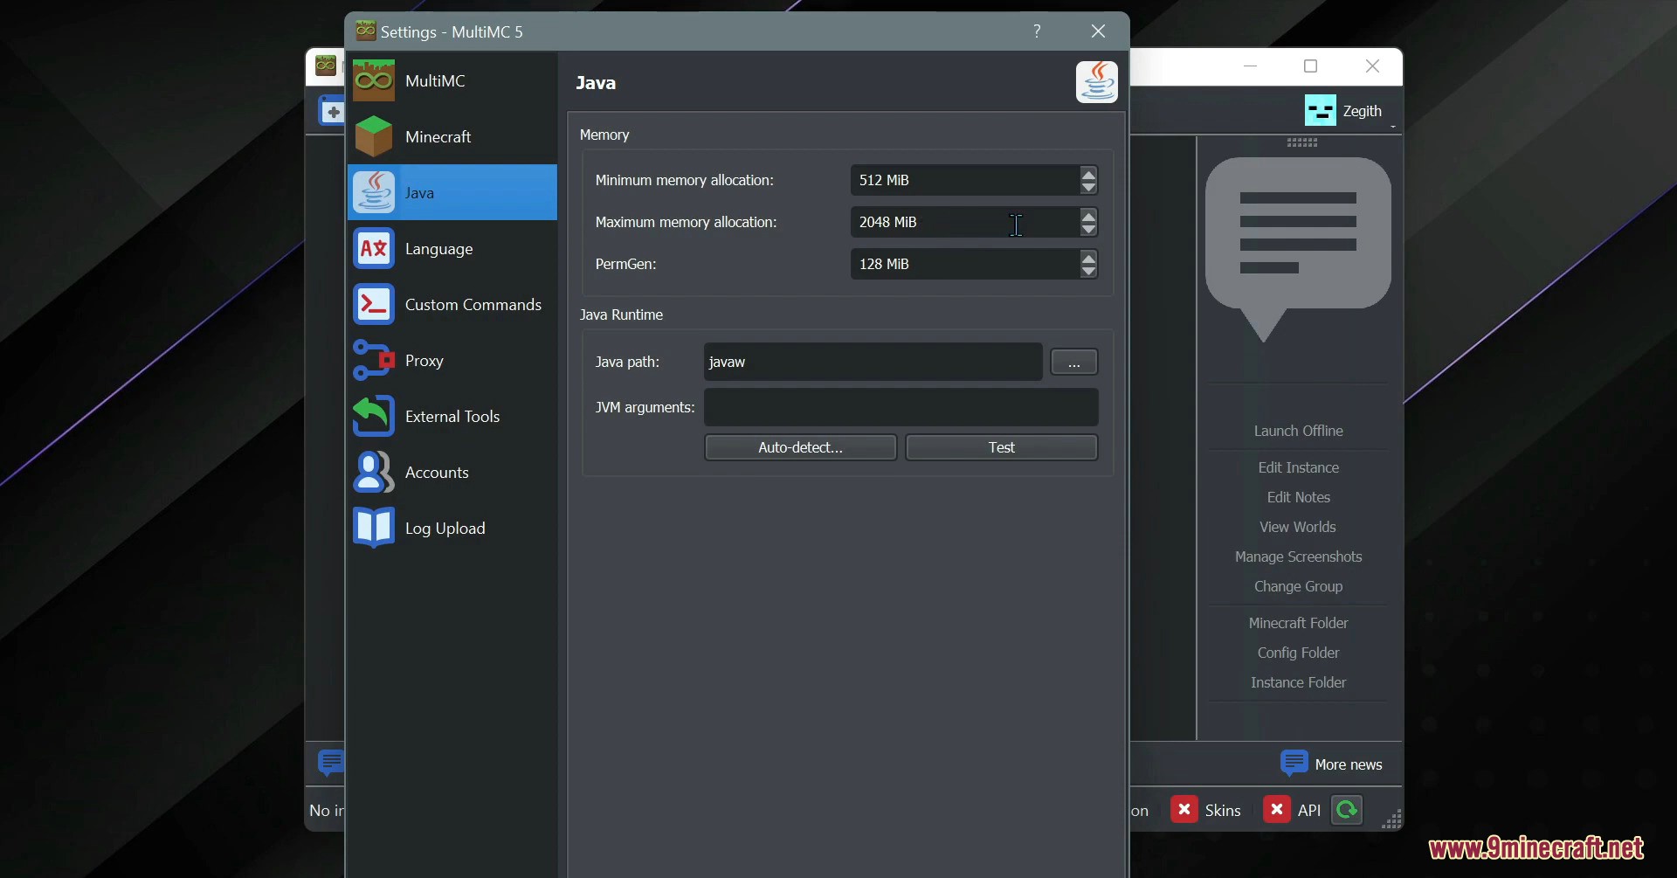Decrease minimum memory allocation with down arrow
This screenshot has height=878, width=1677.
[1088, 187]
